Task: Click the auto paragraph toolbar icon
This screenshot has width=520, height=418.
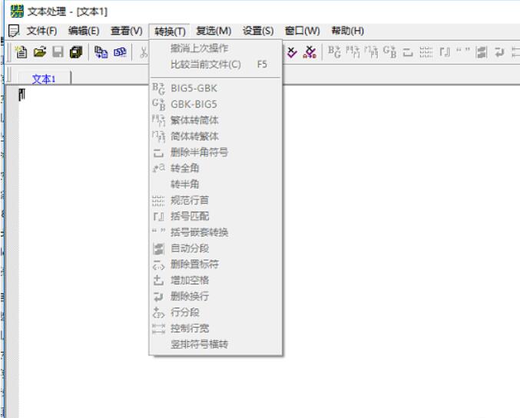Action: (x=482, y=52)
